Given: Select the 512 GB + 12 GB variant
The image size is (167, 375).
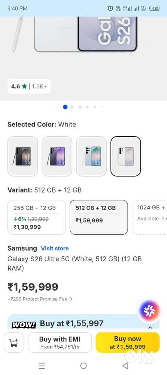Looking at the screenshot, I should [99, 217].
